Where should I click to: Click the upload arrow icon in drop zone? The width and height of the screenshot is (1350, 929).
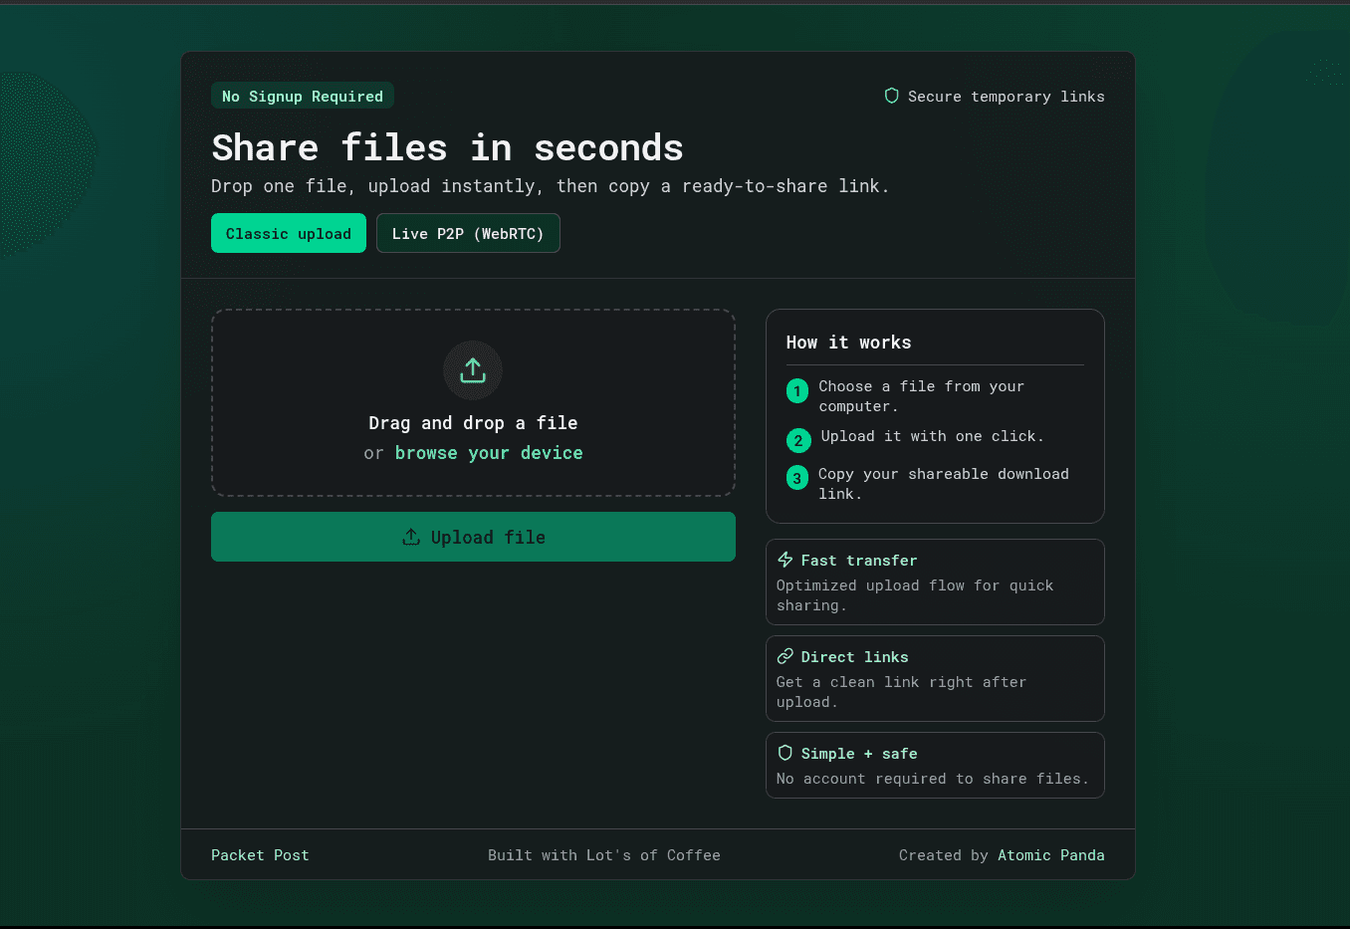point(473,370)
